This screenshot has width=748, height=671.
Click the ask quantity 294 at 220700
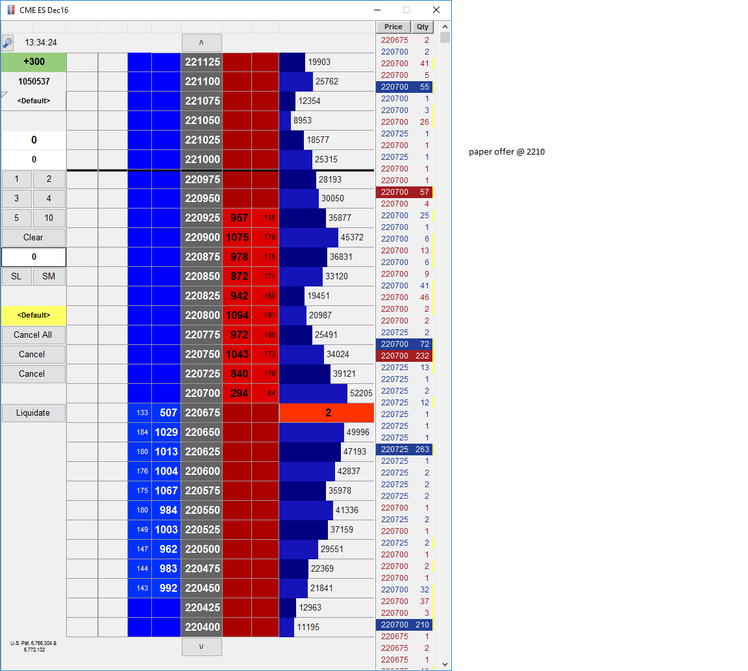[x=237, y=393]
